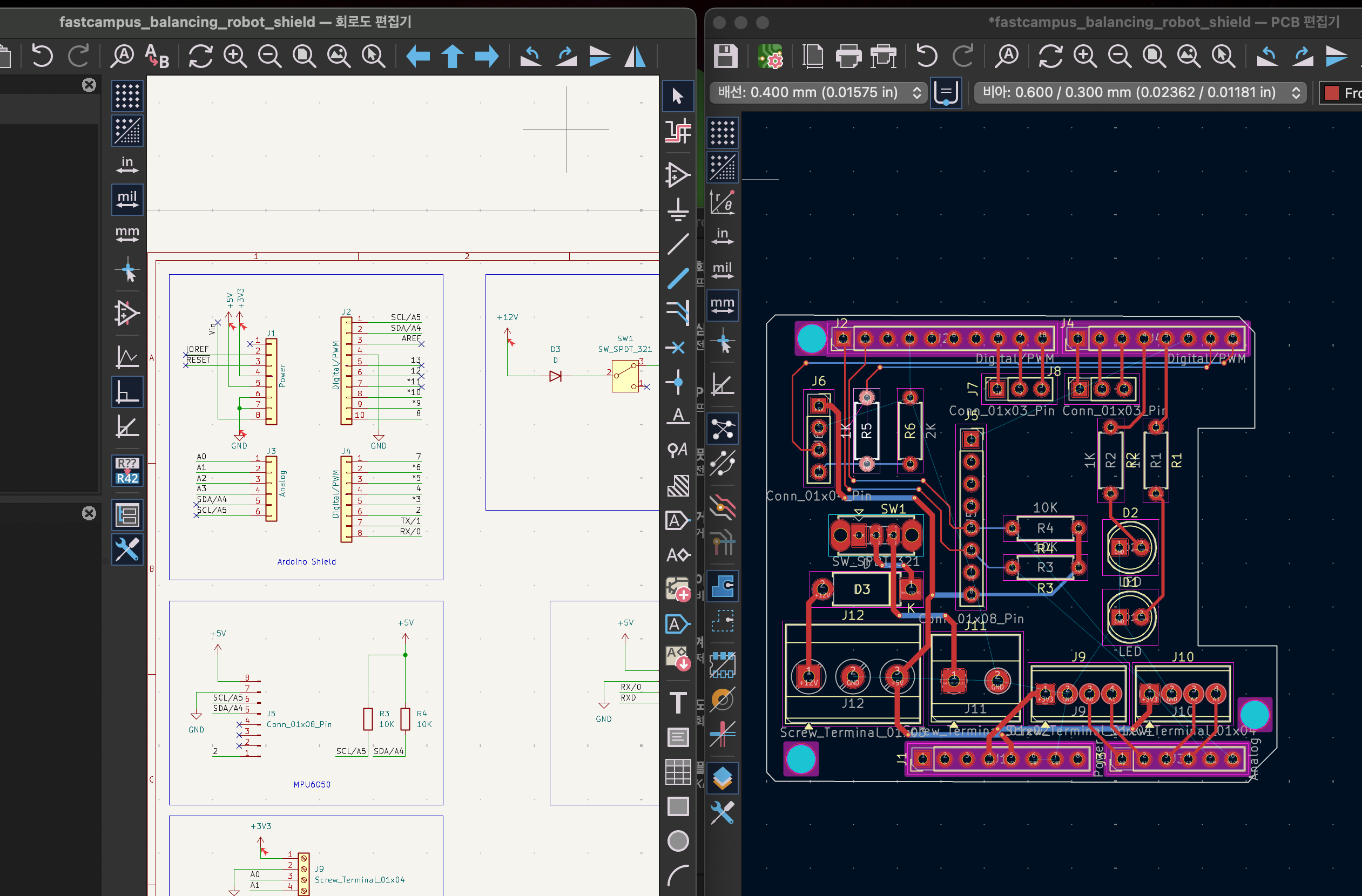Open board setup with gear icon

[770, 56]
